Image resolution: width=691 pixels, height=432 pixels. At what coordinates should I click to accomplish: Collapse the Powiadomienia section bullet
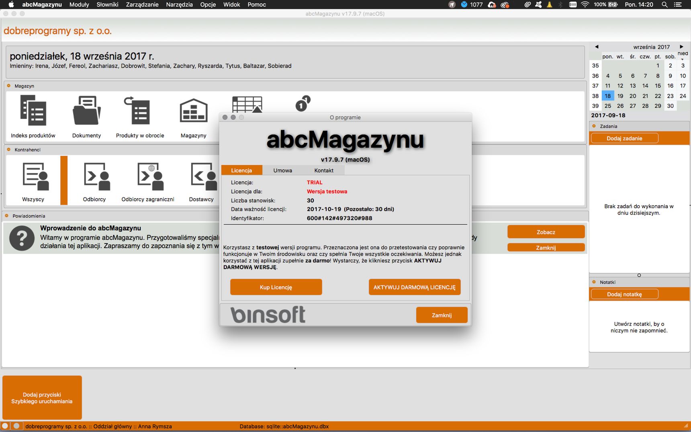[x=7, y=216]
